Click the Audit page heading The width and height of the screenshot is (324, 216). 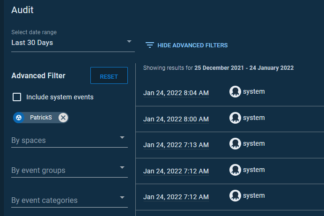[22, 10]
